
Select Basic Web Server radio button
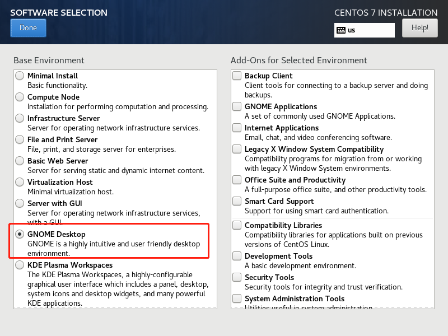(x=20, y=161)
